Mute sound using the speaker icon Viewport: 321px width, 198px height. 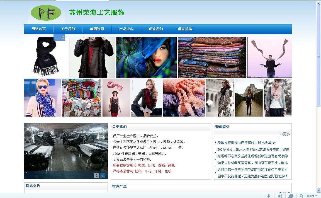(x=280, y=196)
